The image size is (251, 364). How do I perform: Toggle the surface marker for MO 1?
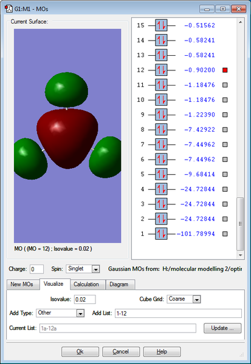tap(225, 234)
